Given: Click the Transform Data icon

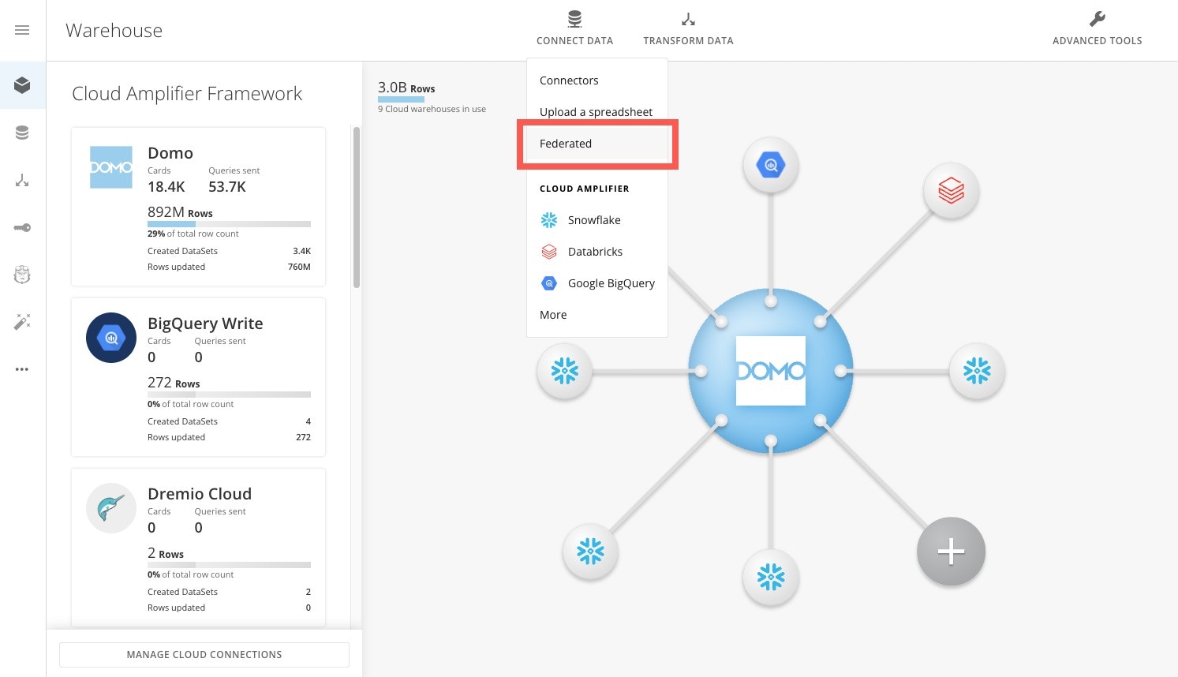Looking at the screenshot, I should click(688, 19).
